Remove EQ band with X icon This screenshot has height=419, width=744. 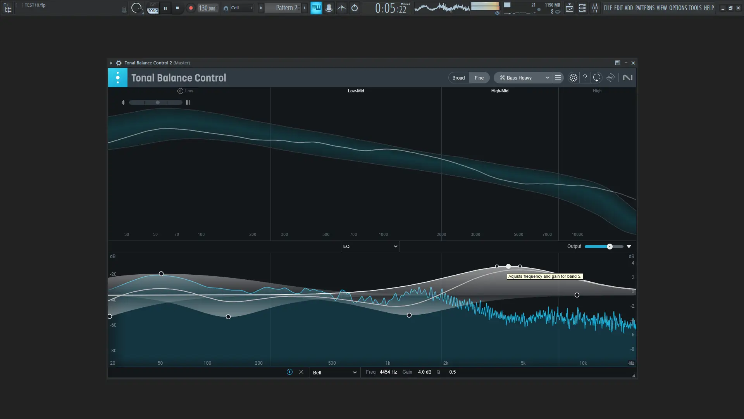[301, 372]
